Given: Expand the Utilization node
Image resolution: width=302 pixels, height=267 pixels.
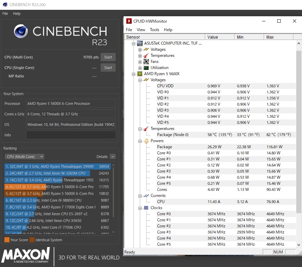Looking at the screenshot, I should [x=140, y=68].
